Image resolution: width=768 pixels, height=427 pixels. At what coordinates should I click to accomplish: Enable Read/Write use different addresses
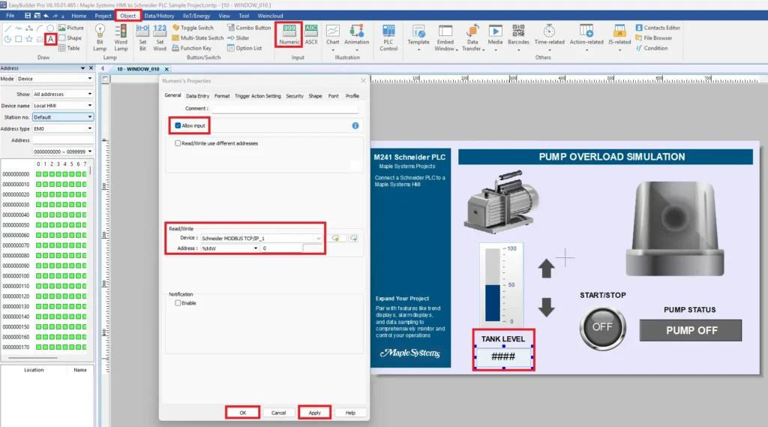coord(178,143)
